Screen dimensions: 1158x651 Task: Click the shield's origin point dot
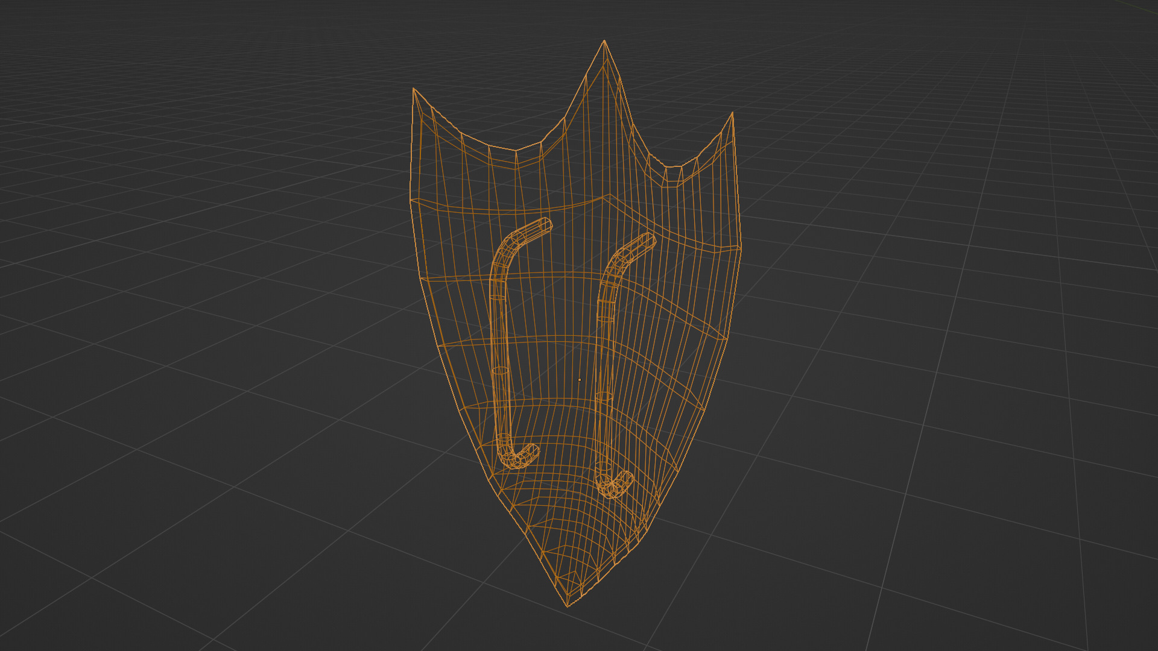(580, 380)
